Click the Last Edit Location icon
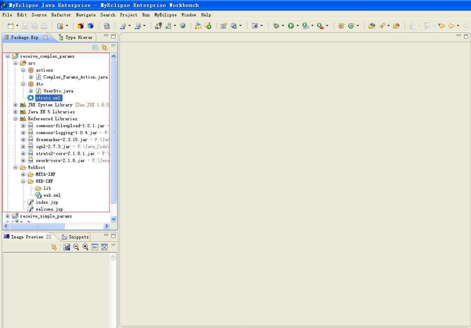Image resolution: width=471 pixels, height=328 pixels. 441,26
